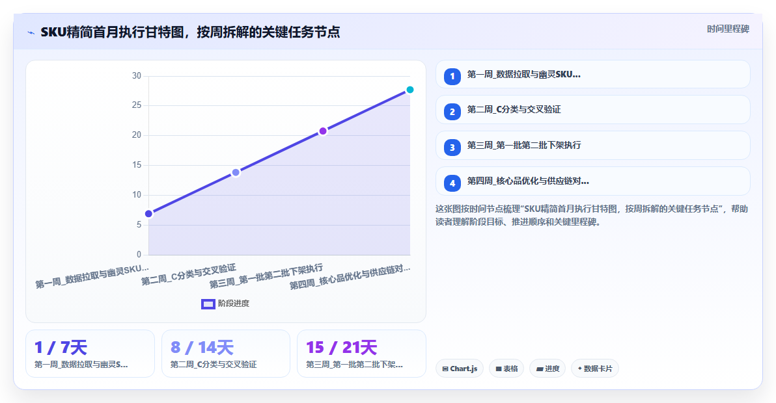This screenshot has width=776, height=403.
Task: Click the third week purple data point
Action: (323, 131)
